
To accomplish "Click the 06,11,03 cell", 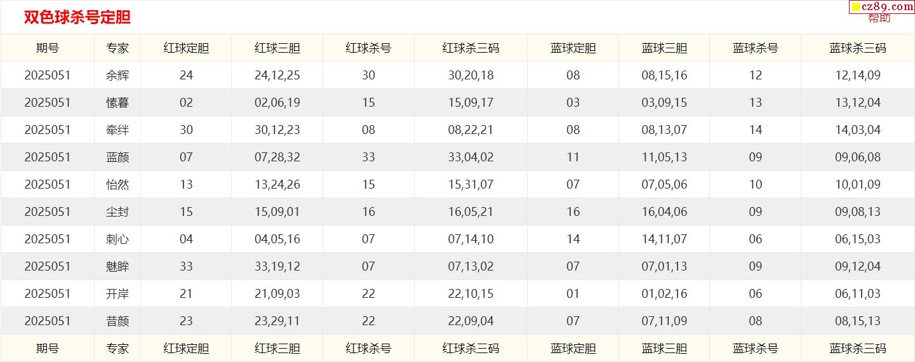I will pos(858,294).
